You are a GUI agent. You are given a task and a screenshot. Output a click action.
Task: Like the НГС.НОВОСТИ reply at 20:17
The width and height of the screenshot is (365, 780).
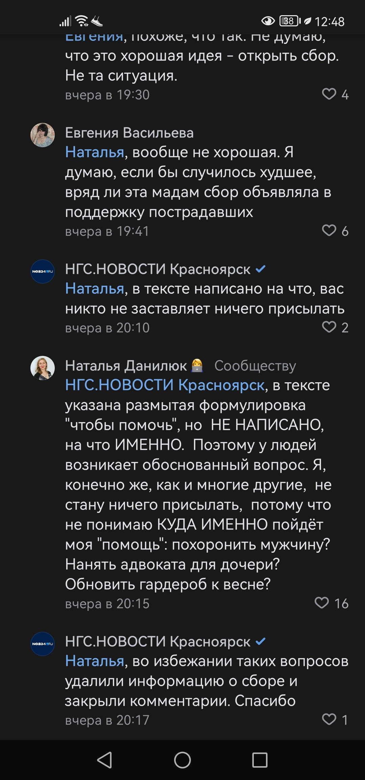pos(329,719)
